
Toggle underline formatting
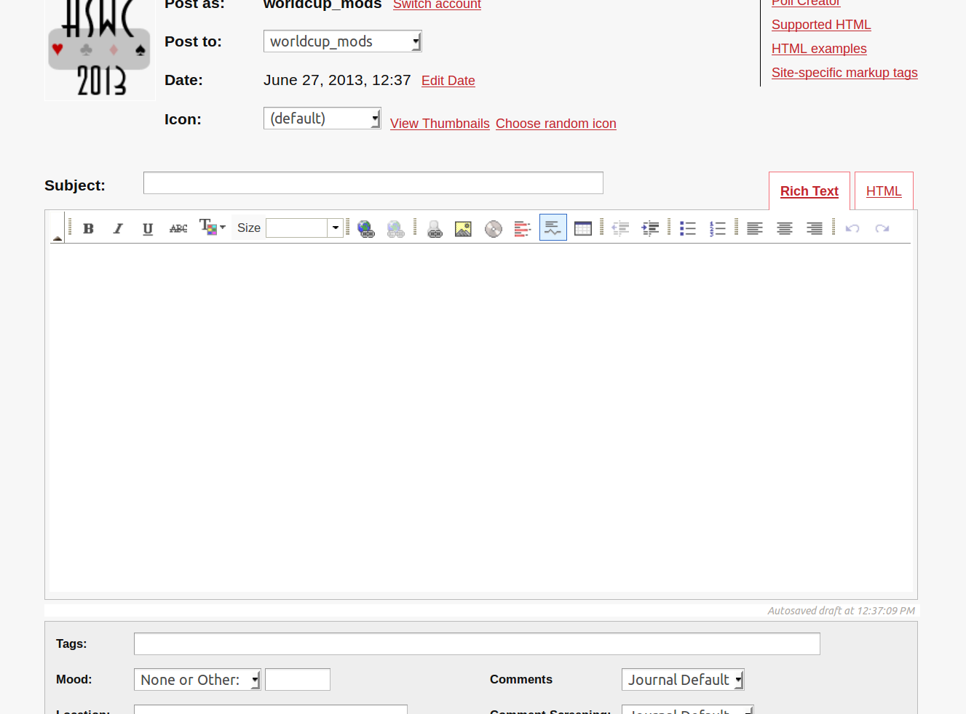148,228
